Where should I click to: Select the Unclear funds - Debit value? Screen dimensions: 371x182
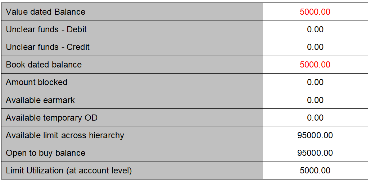point(315,29)
